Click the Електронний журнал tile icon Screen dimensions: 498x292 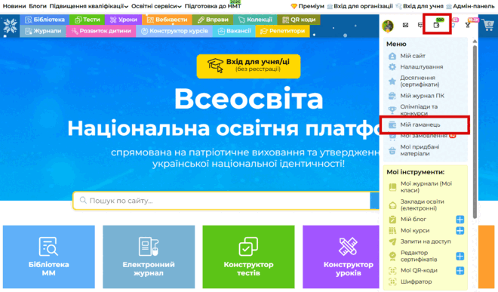point(149,246)
